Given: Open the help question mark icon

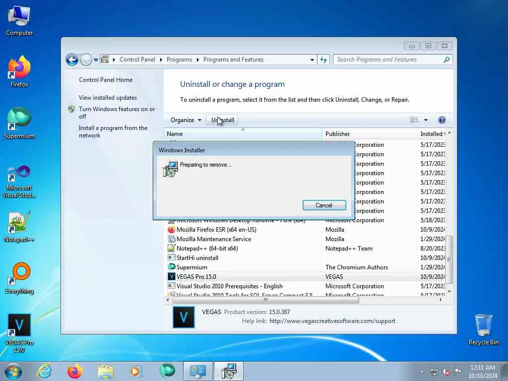Looking at the screenshot, I should click(x=442, y=120).
